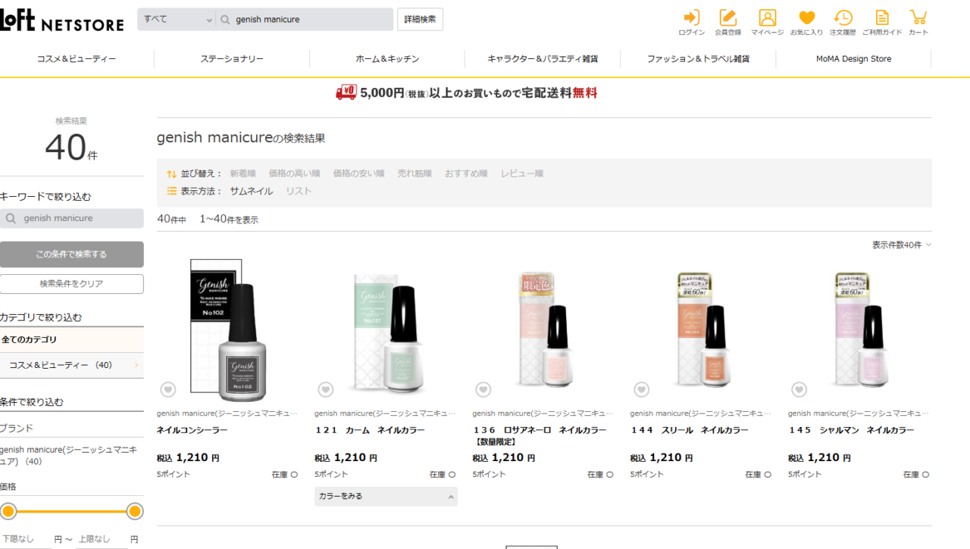Open コスメ&ビューティー navigation menu
Screen dimensions: 970x549
pos(77,59)
